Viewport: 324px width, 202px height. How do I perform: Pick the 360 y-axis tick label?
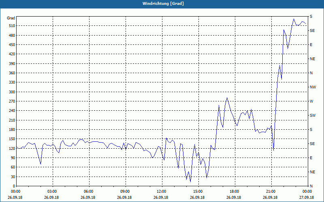tap(12, 73)
